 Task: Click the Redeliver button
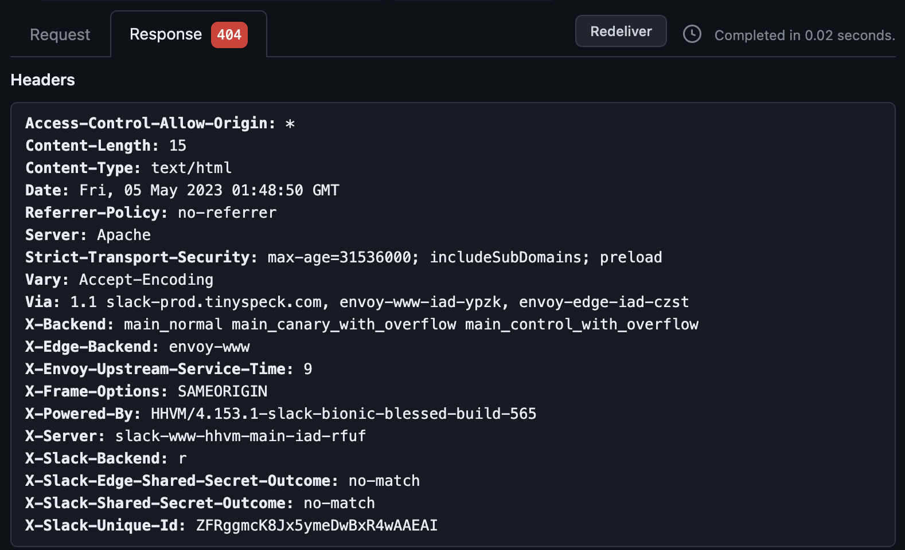tap(621, 31)
